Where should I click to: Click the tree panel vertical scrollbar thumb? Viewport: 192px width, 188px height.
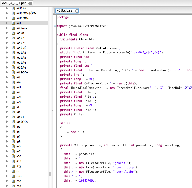[x=50, y=174]
